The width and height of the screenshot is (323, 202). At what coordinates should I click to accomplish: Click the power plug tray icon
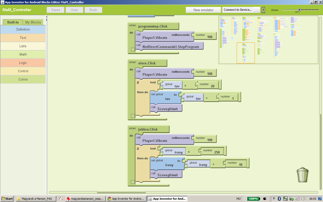point(265,199)
